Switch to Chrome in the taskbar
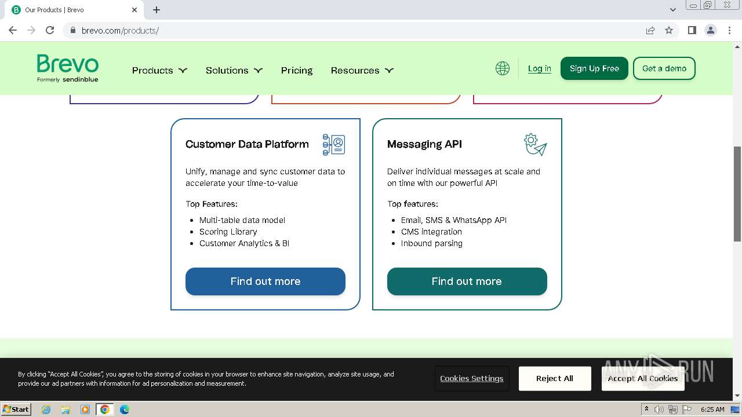Viewport: 742px width, 417px height. [105, 409]
